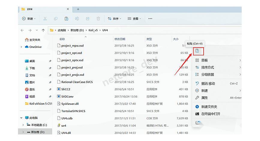Select the UV4 tab

pos(46,9)
